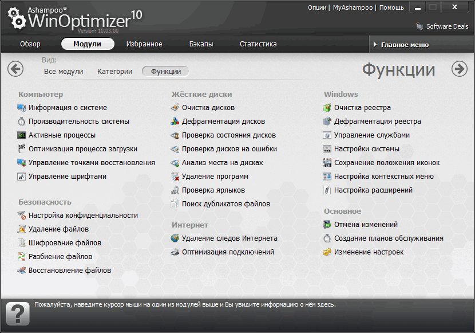
Task: Open the 'Бэкапы' tab
Action: pyautogui.click(x=201, y=44)
